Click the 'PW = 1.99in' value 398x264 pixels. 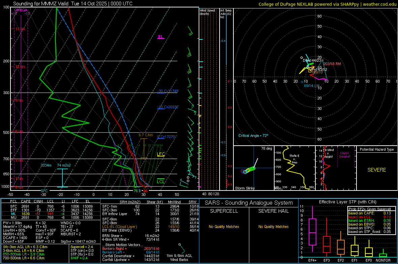pyautogui.click(x=12, y=223)
